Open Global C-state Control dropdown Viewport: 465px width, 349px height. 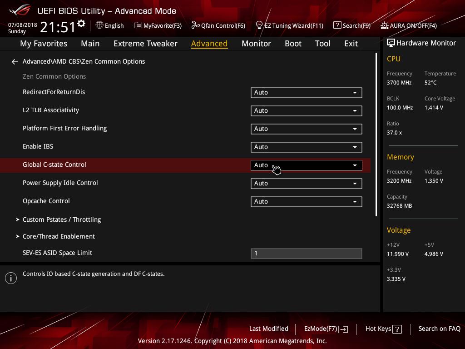[x=307, y=165]
